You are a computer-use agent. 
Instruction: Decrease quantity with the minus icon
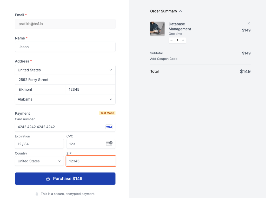(171, 40)
